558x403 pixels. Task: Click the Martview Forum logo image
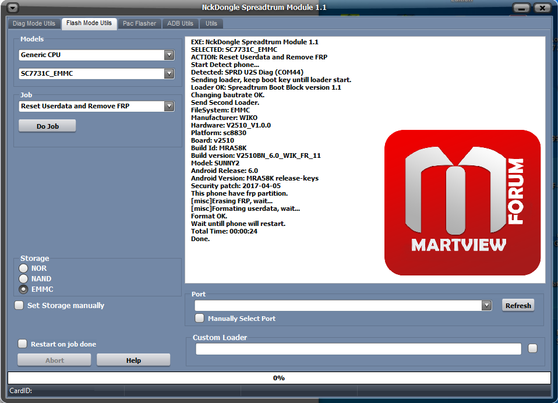pos(462,203)
